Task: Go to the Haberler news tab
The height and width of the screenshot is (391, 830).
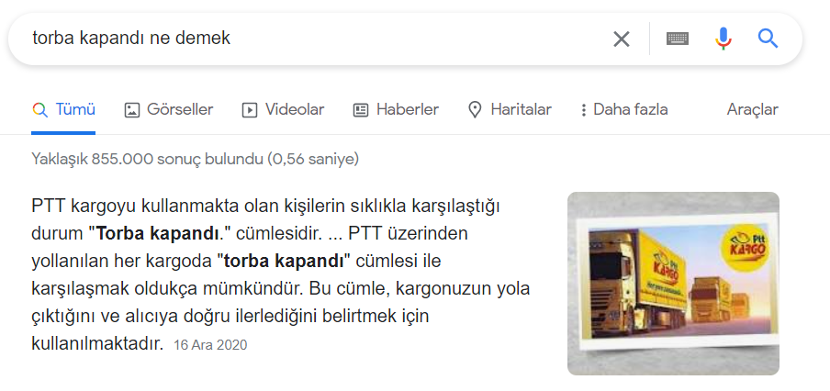Action: [x=396, y=110]
